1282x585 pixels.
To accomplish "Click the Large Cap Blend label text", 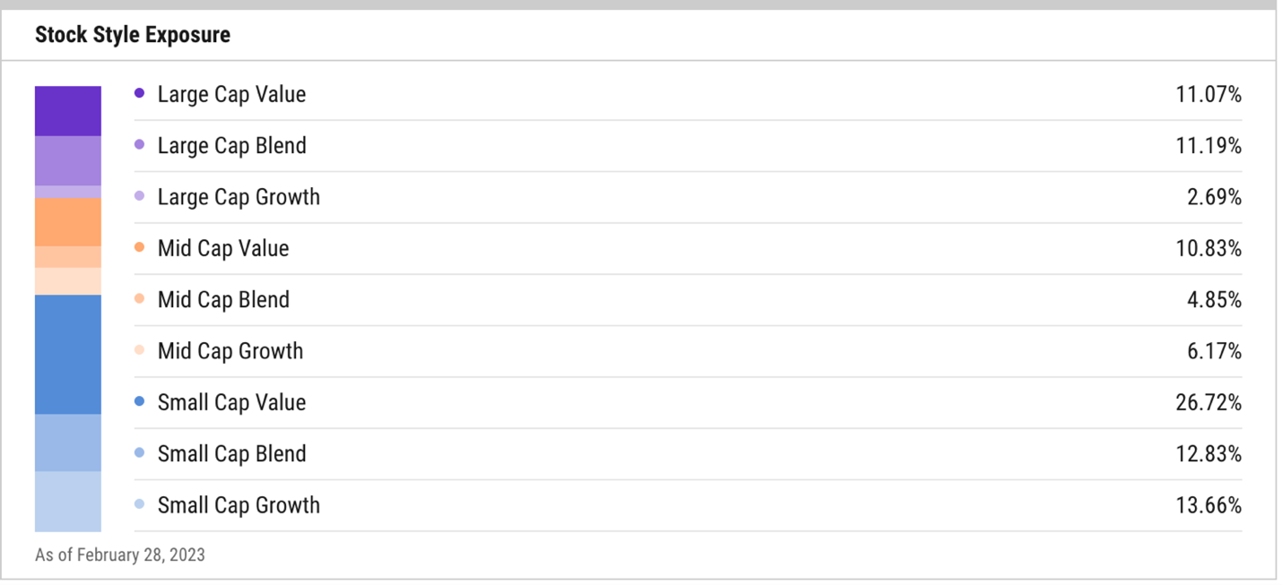I will (231, 145).
